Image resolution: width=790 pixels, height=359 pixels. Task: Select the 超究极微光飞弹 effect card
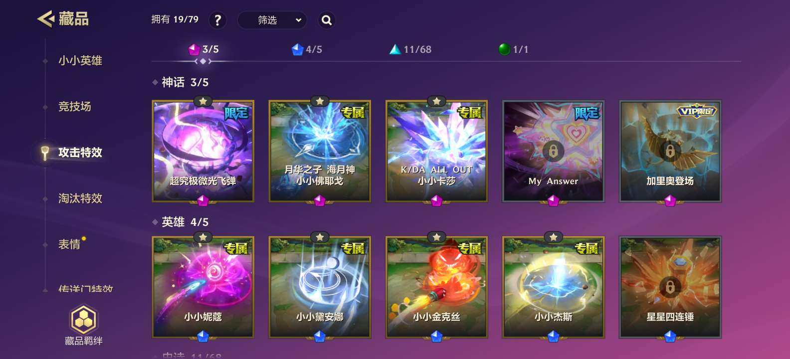(x=203, y=151)
